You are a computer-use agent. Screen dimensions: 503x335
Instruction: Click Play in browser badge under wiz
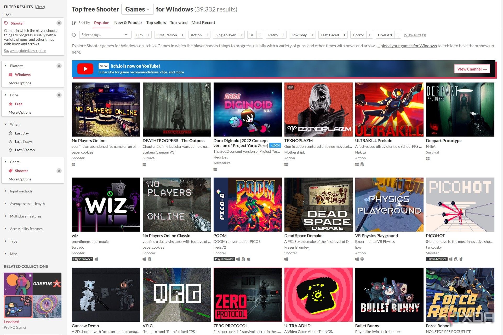(82, 259)
